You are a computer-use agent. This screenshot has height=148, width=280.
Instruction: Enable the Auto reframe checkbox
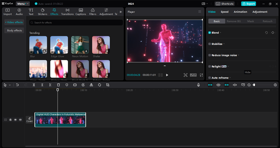pyautogui.click(x=210, y=78)
